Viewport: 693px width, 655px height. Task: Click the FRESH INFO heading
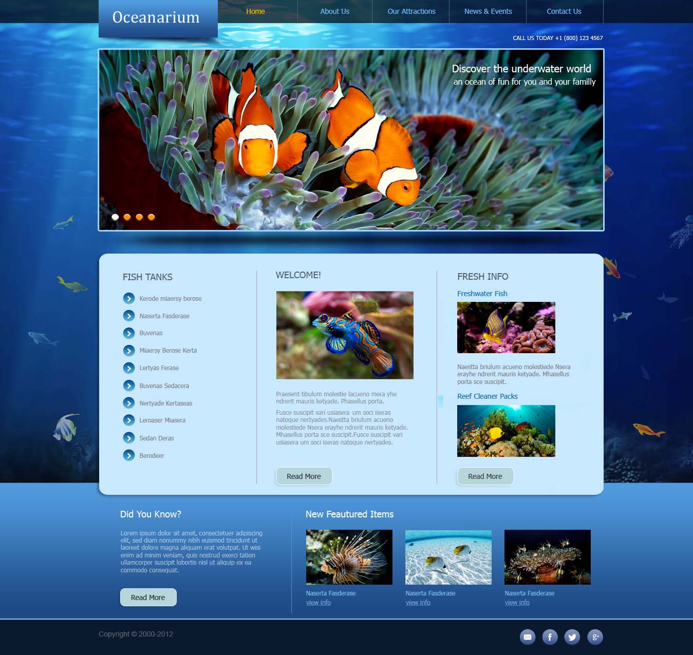pos(483,277)
